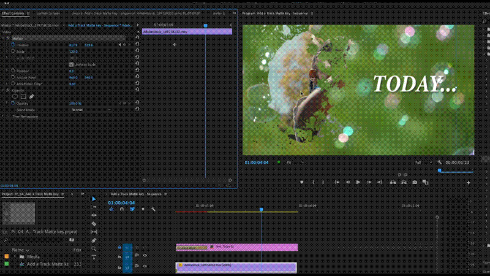Step back one frame
Image resolution: width=490 pixels, height=276 pixels.
point(347,182)
